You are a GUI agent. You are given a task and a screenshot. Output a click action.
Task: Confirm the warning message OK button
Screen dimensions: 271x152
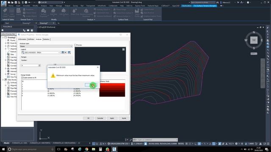(91, 85)
